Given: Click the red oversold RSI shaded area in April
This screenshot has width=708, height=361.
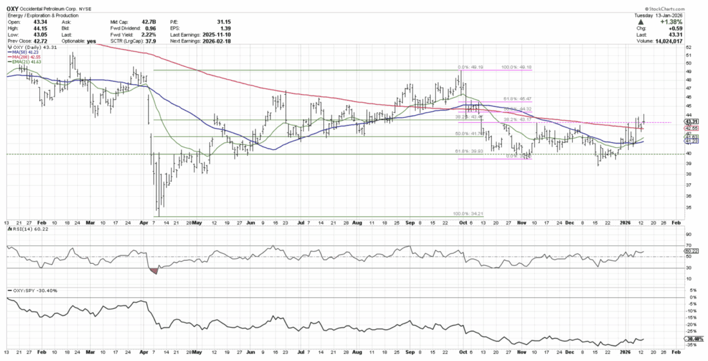Looking at the screenshot, I should [x=153, y=271].
